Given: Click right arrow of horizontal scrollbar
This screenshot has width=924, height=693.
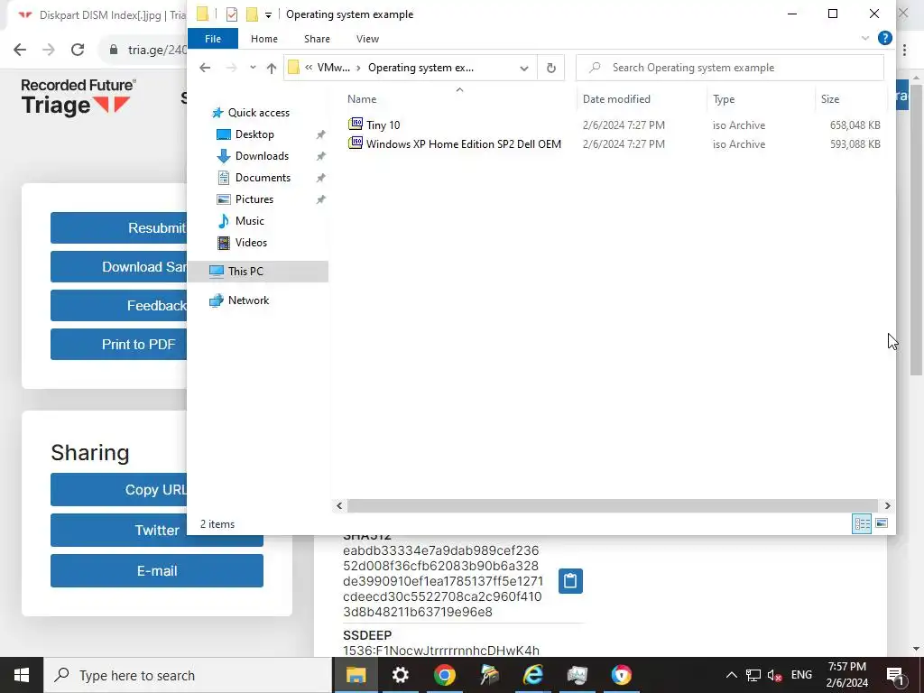Looking at the screenshot, I should pos(888,505).
